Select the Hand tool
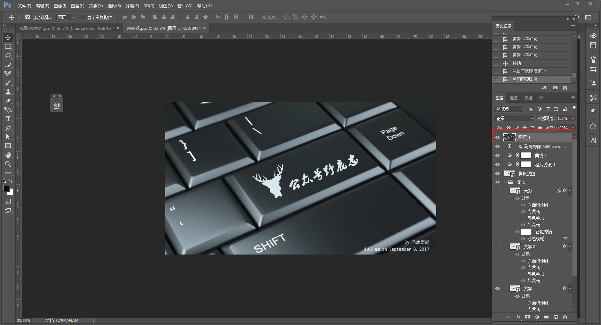 8,155
